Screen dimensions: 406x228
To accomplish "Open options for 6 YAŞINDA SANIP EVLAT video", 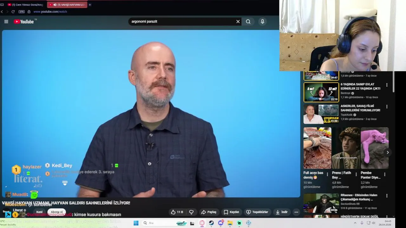I will tap(387, 85).
